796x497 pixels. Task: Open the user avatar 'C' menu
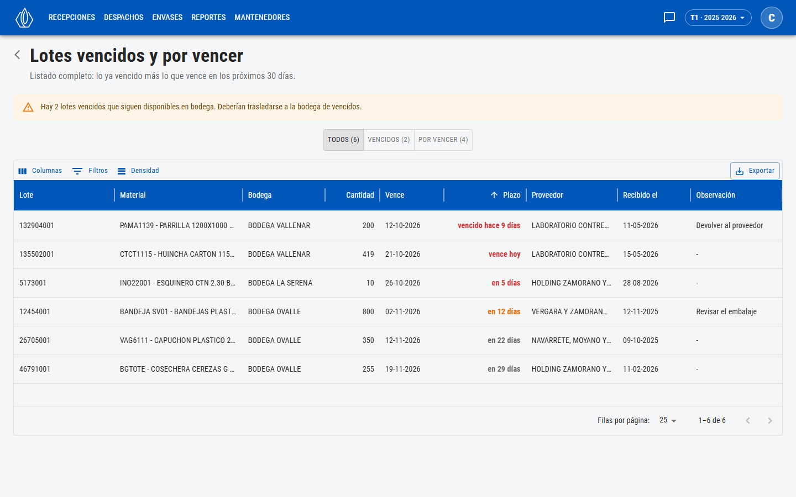(x=772, y=18)
